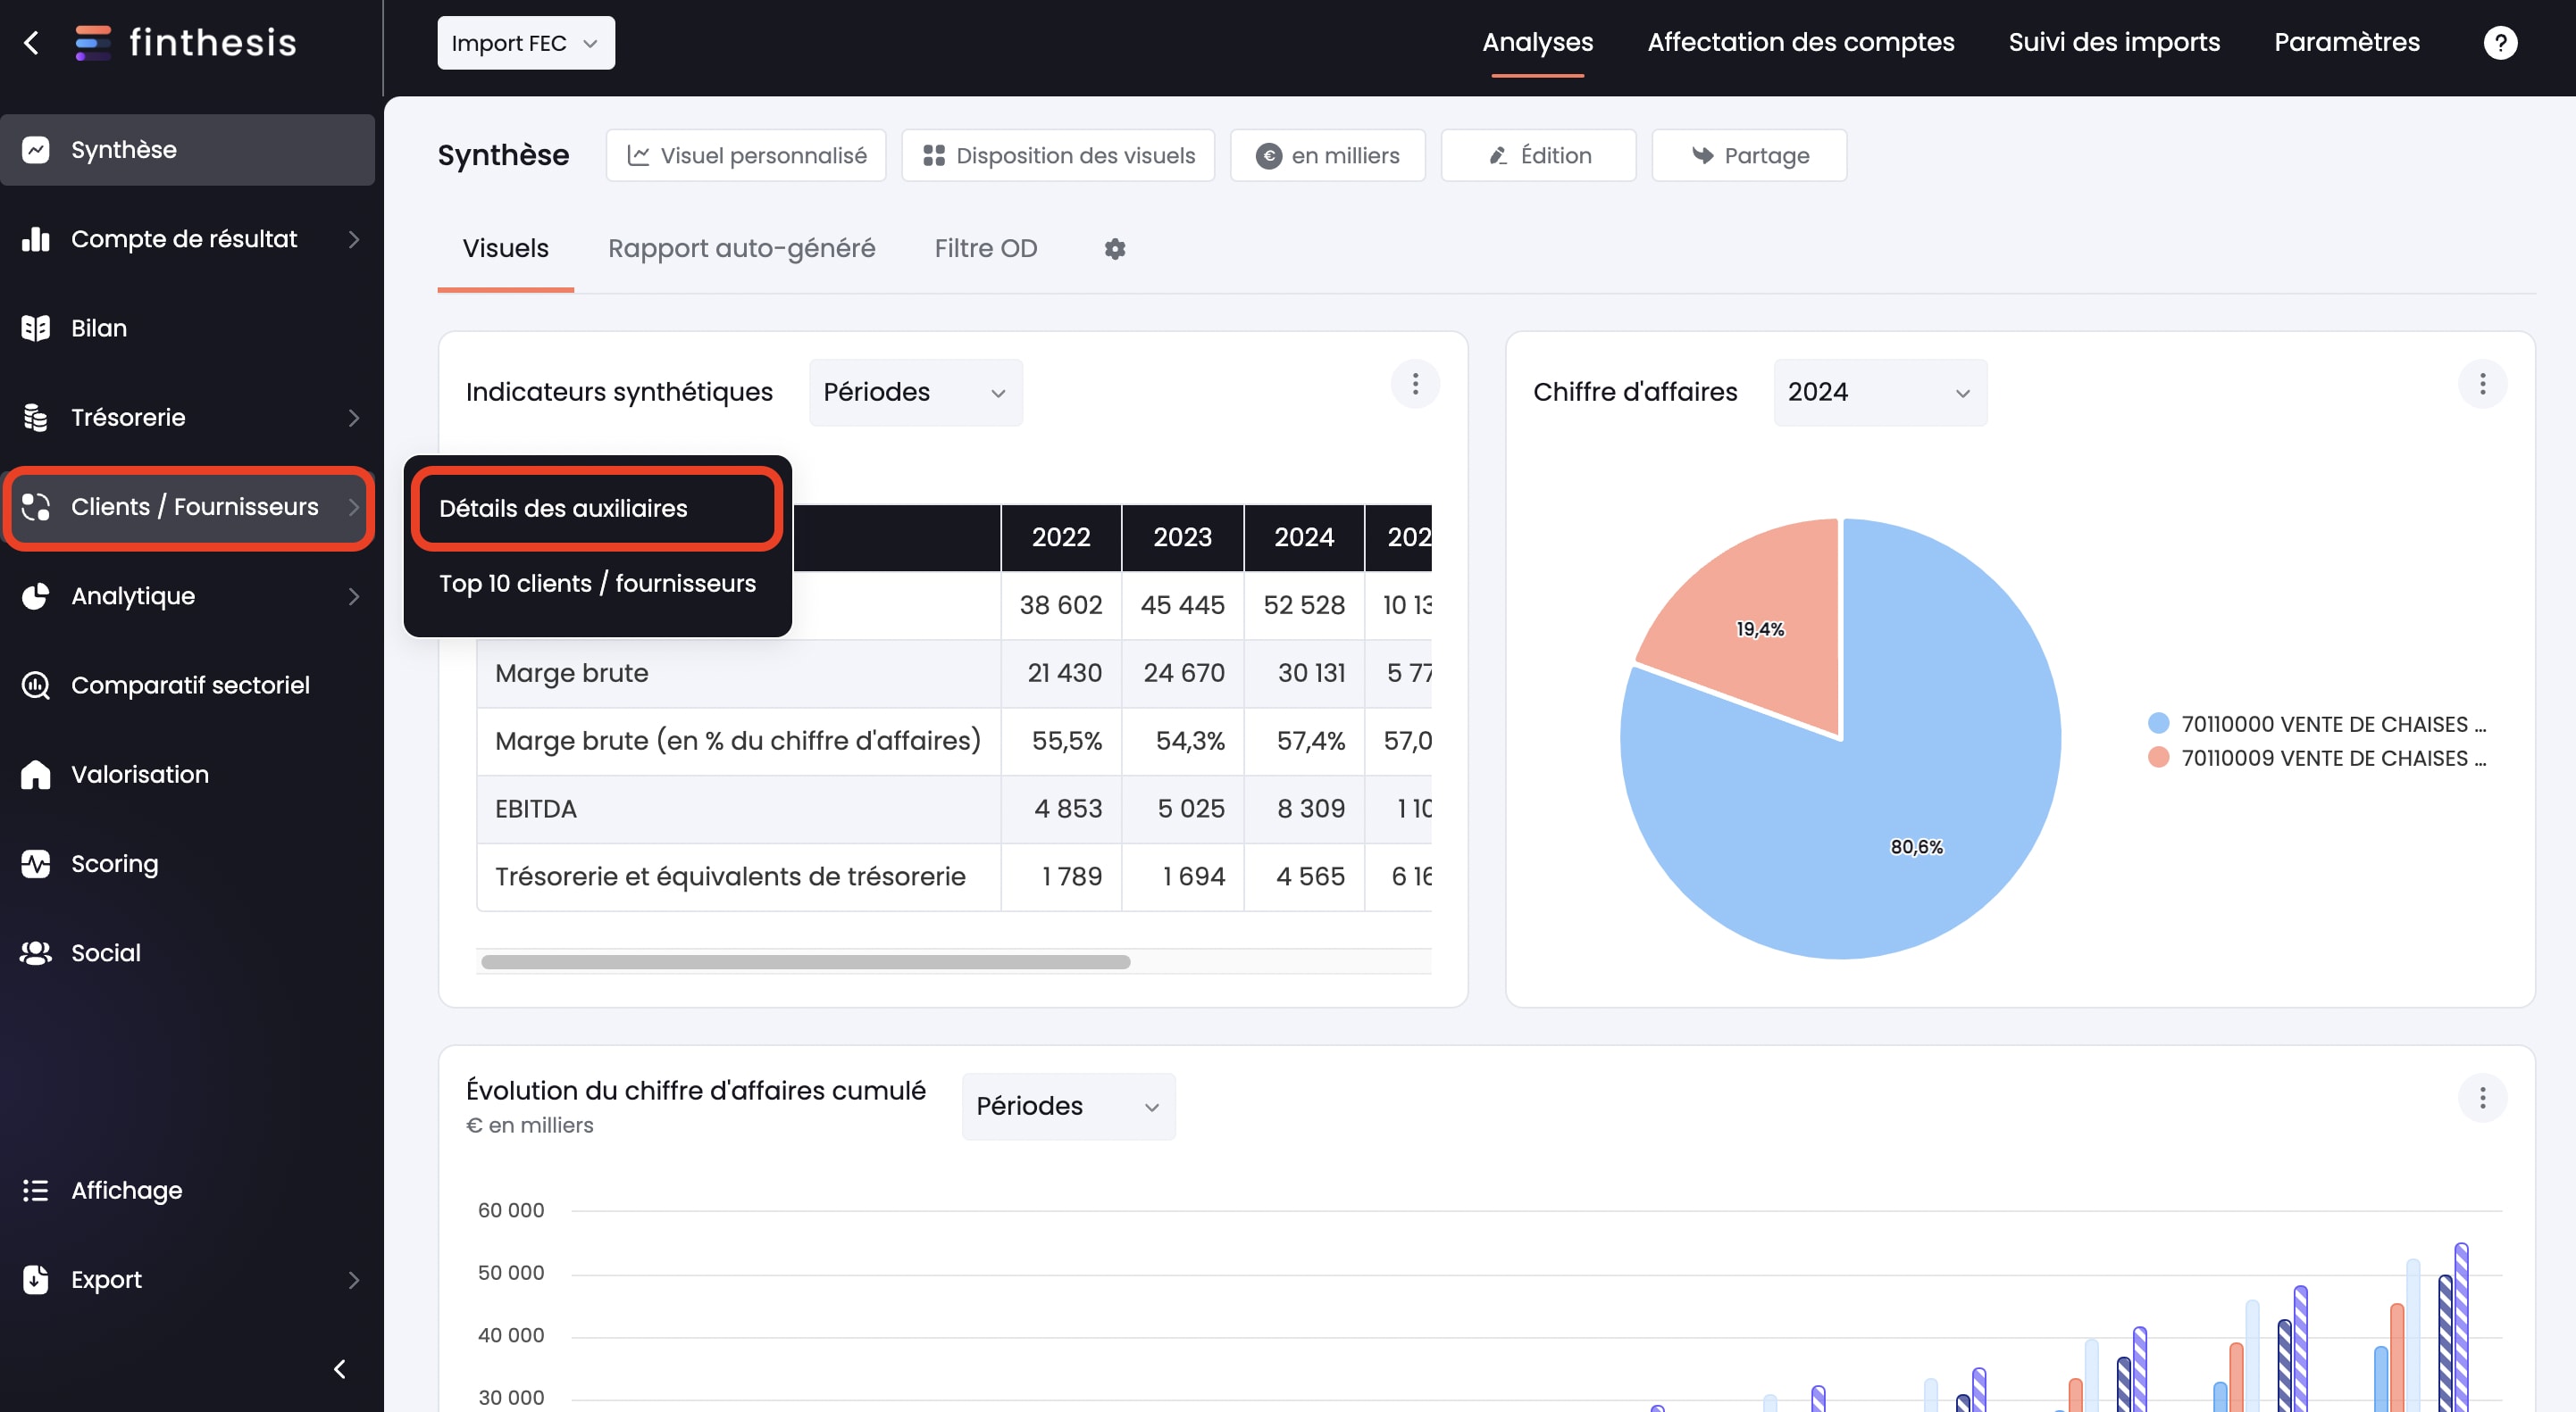The height and width of the screenshot is (1412, 2576).
Task: Open Valorisation in sidebar
Action: pos(188,775)
